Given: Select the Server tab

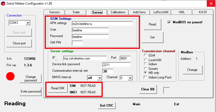Looking at the screenshot, I should click(x=97, y=12).
